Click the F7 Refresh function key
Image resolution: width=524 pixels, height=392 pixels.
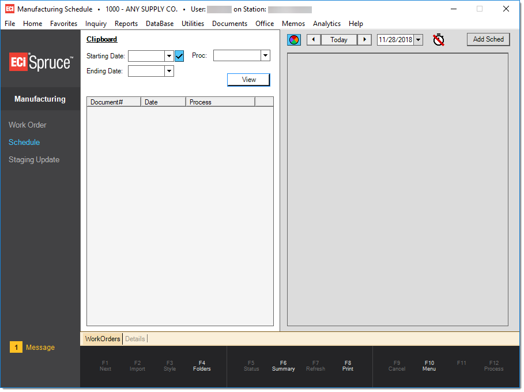click(315, 365)
